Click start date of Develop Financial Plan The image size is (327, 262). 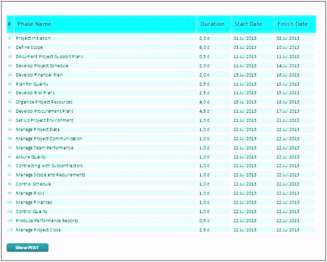tap(245, 75)
